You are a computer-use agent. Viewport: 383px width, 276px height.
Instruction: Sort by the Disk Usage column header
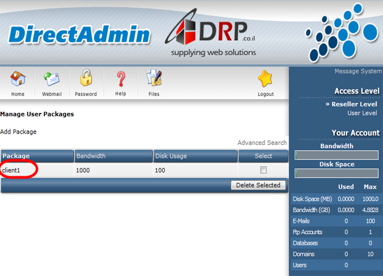click(x=171, y=156)
